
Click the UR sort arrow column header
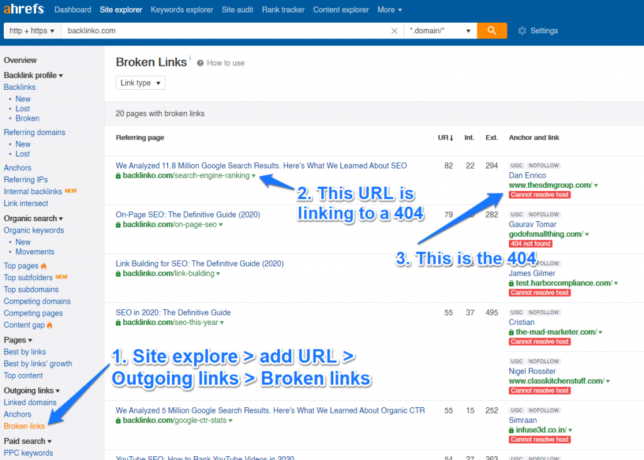[445, 138]
